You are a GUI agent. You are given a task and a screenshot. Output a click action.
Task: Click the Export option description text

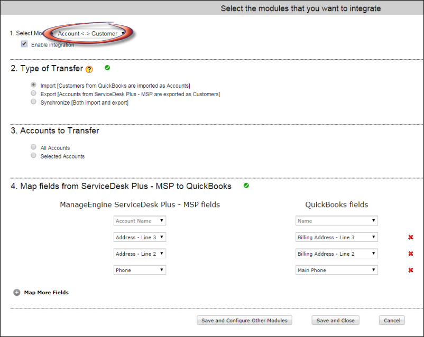[131, 94]
